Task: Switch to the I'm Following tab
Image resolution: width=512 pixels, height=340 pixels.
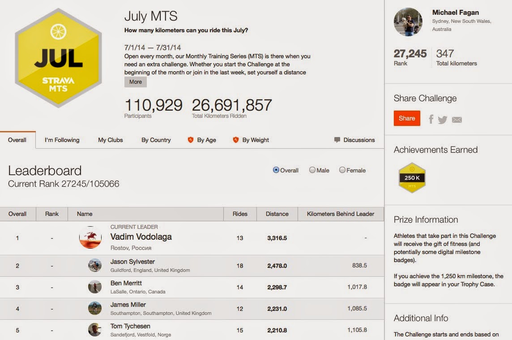Action: [62, 140]
